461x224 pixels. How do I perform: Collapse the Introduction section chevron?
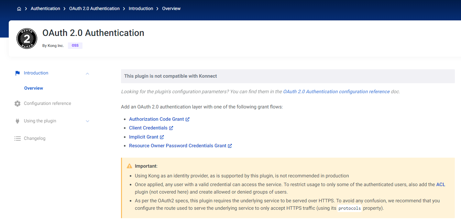[x=87, y=73]
